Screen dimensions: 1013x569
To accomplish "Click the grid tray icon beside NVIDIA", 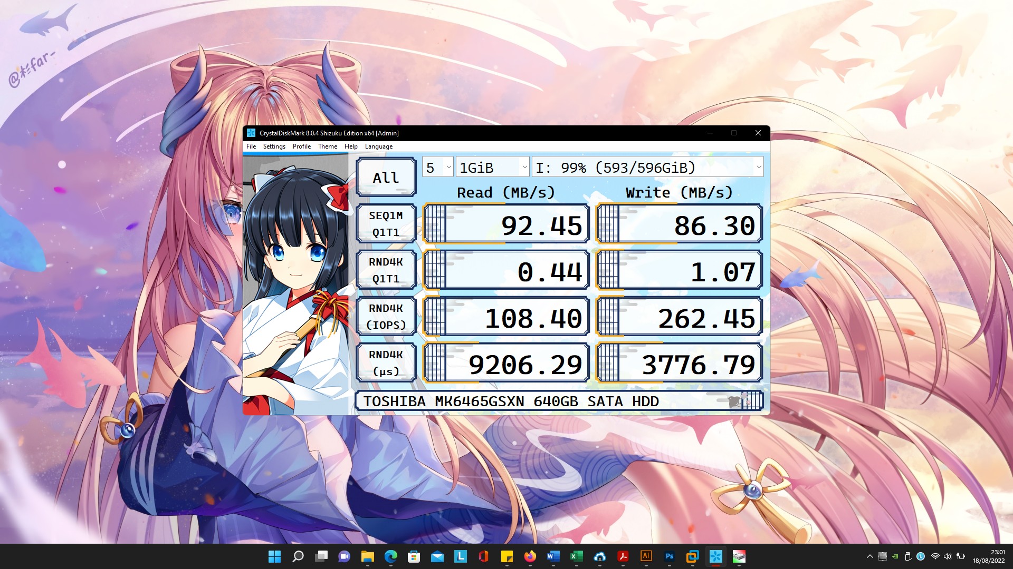I will pos(883,556).
